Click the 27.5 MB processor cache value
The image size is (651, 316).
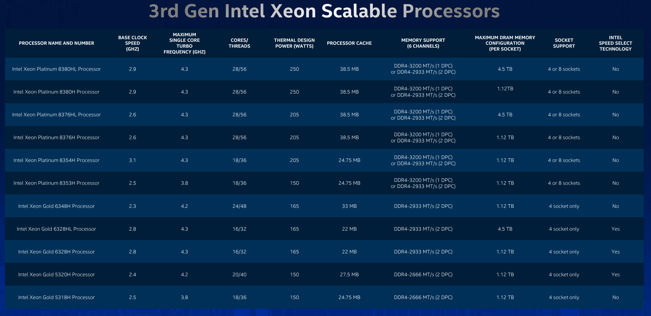pyautogui.click(x=349, y=274)
